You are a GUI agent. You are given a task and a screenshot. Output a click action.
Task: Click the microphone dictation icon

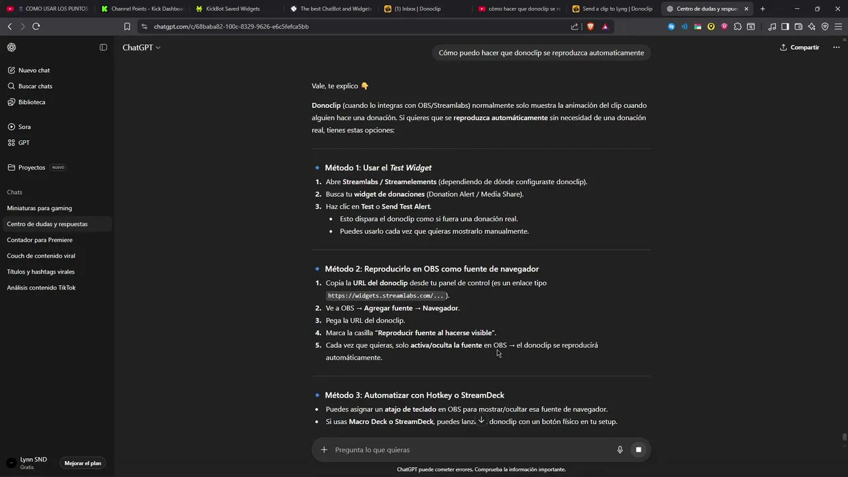(x=620, y=450)
